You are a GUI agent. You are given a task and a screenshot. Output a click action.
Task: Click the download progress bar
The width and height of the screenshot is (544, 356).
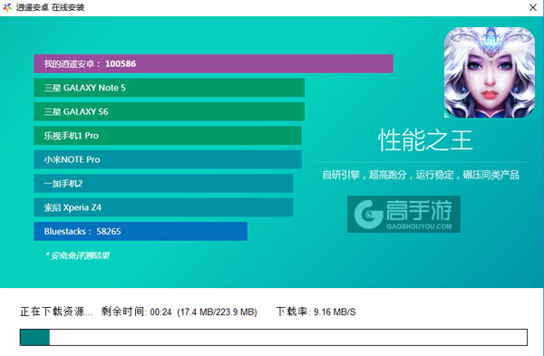point(274,337)
